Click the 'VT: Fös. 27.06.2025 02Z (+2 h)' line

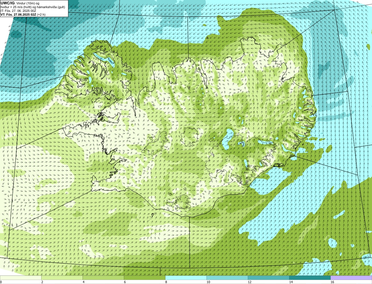click(x=23, y=14)
